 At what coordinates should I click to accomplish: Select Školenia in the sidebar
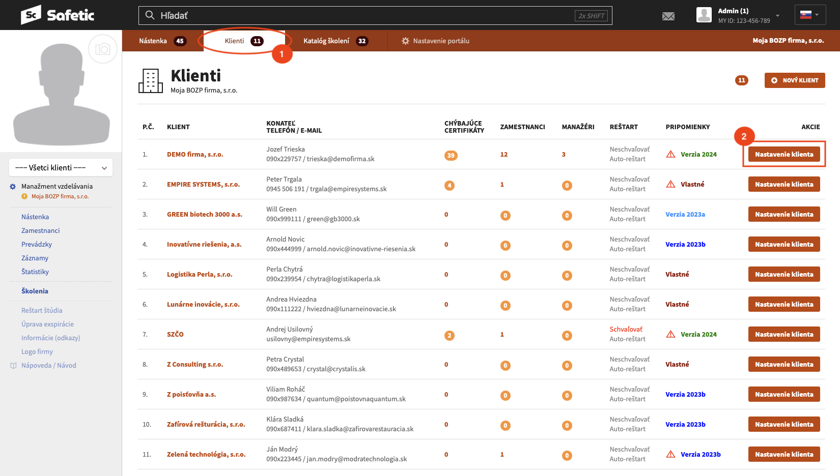point(35,291)
